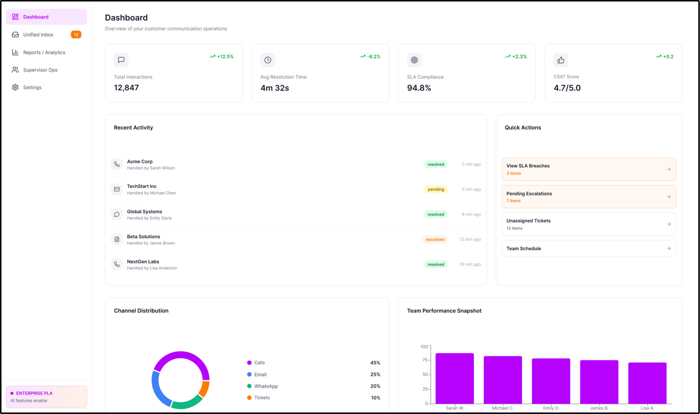Click Sarah W. bar in performance chart
Image resolution: width=700 pixels, height=414 pixels.
point(454,378)
